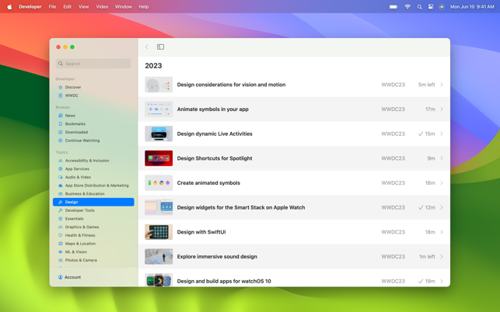Image resolution: width=500 pixels, height=312 pixels.
Task: Click thumbnail of Animate symbols in your app
Action: point(159,109)
